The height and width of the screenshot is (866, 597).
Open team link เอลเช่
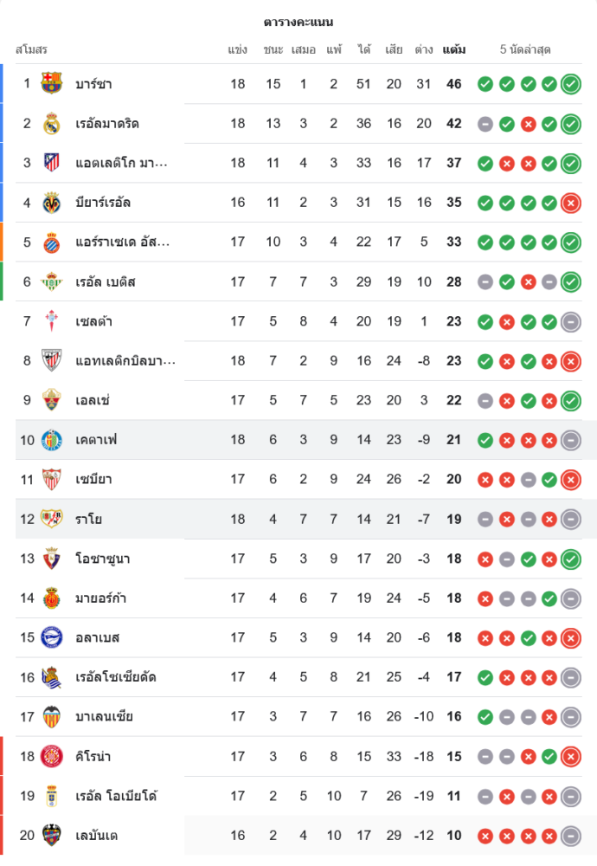(x=93, y=400)
